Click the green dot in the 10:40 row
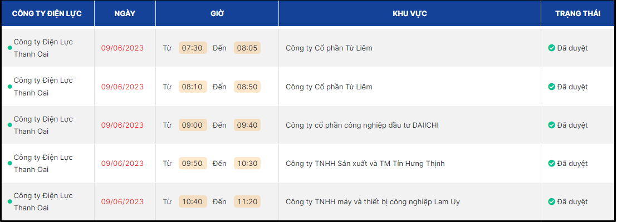The width and height of the screenshot is (617, 222). (x=9, y=202)
